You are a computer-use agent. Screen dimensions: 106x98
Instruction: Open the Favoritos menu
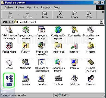(46, 8)
